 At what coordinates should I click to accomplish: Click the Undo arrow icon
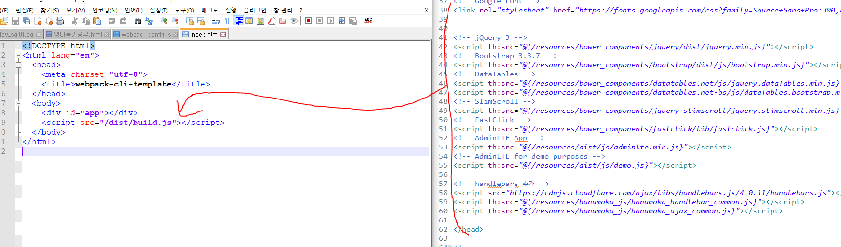[x=112, y=21]
